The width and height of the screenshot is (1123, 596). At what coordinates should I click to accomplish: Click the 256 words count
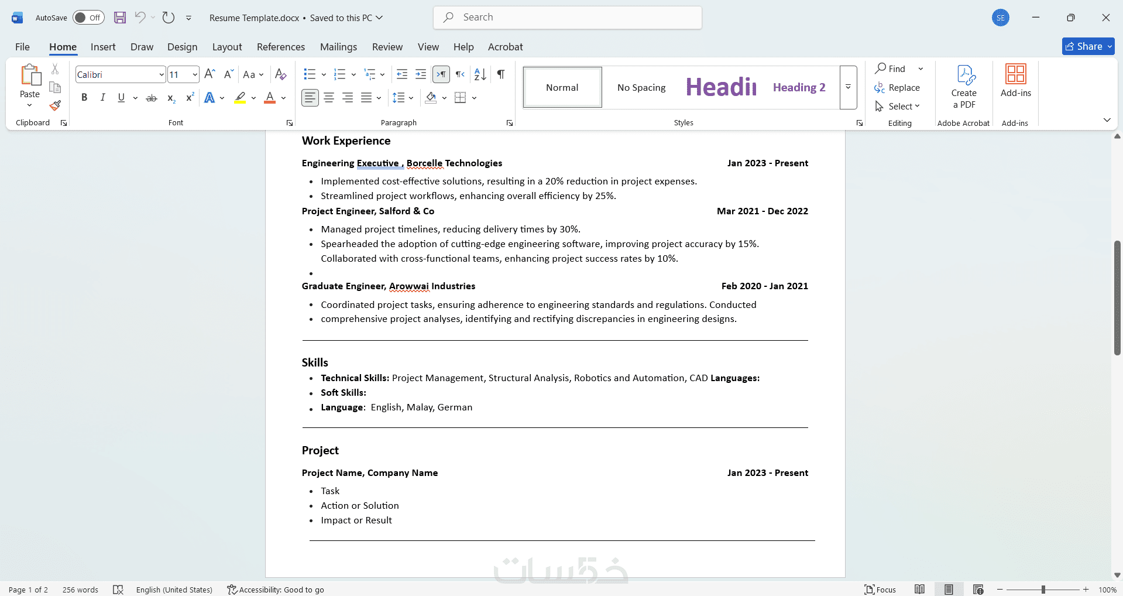[x=80, y=590]
